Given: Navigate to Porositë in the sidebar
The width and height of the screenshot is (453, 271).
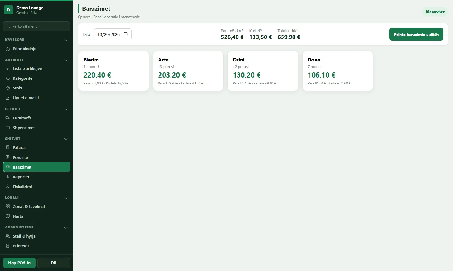Looking at the screenshot, I should 36,158.
